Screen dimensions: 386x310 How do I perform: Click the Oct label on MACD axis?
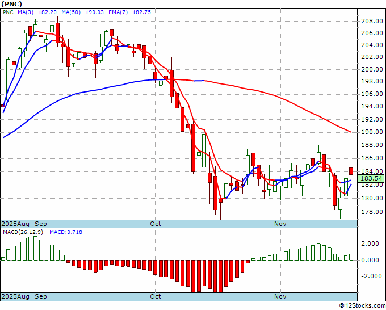[x=156, y=296]
